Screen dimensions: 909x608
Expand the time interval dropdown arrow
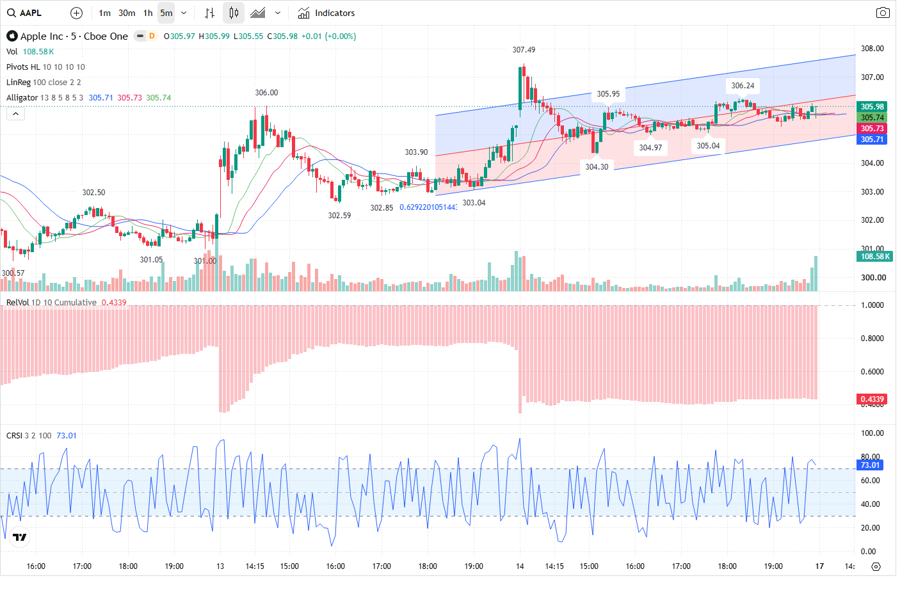(184, 13)
